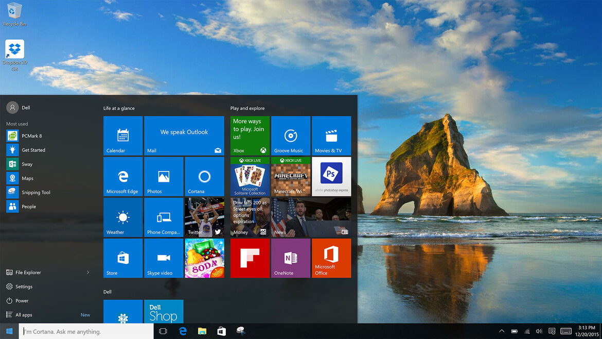Image resolution: width=602 pixels, height=339 pixels.
Task: Select Dropbox 20 GB desktop shortcut
Action: [14, 55]
